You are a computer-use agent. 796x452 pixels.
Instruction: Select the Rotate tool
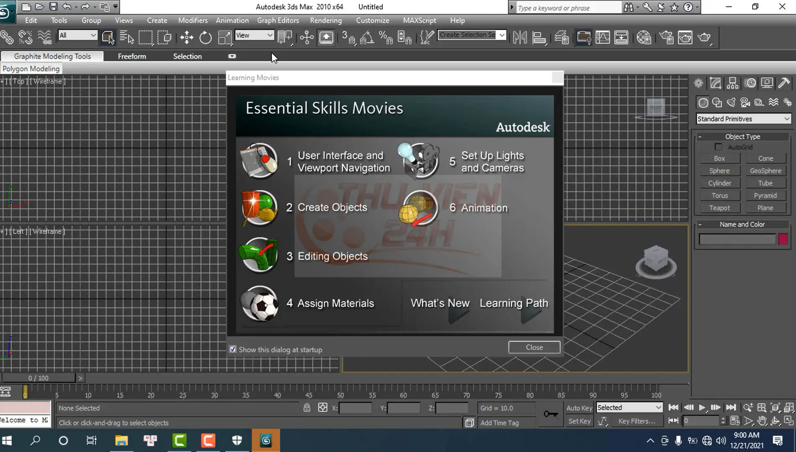(206, 38)
